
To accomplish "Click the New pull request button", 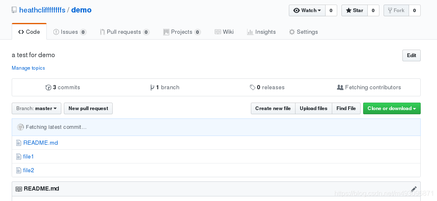I will pyautogui.click(x=88, y=108).
